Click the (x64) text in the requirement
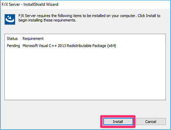The width and height of the screenshot is (171, 130). 112,46
